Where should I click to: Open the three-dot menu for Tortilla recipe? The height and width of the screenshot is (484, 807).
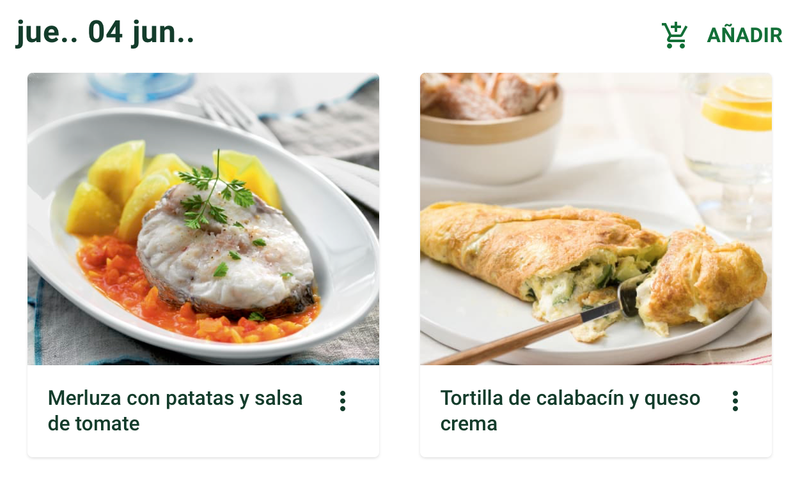click(x=735, y=401)
